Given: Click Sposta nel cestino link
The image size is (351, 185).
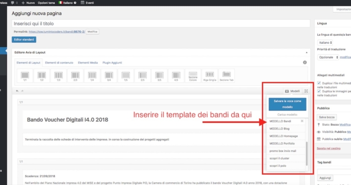Looking at the screenshot, I should coord(329,148).
